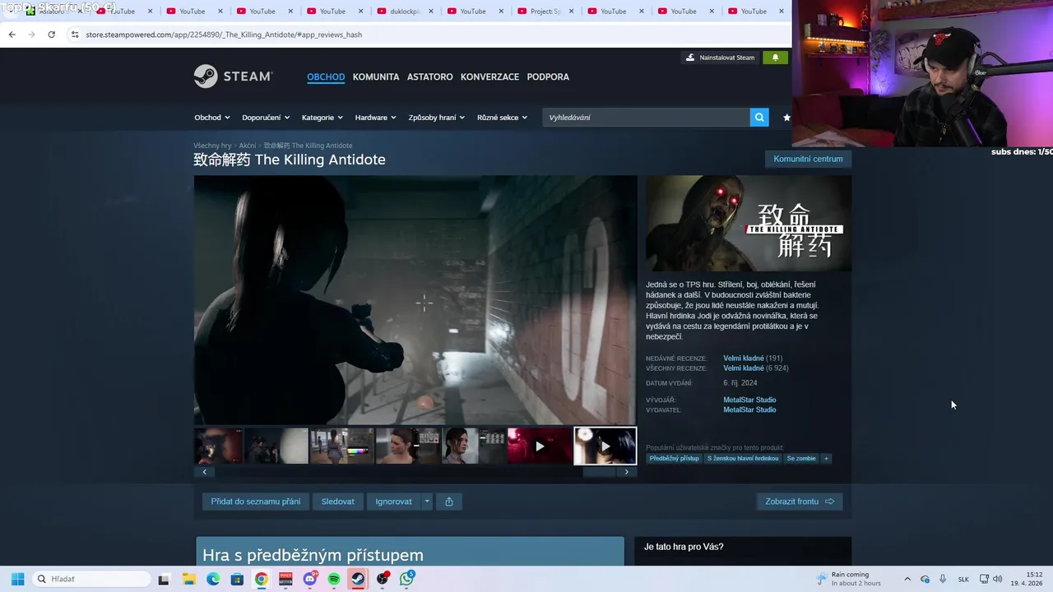Image resolution: width=1053 pixels, height=592 pixels.
Task: Click the Ignorovat button
Action: point(394,502)
